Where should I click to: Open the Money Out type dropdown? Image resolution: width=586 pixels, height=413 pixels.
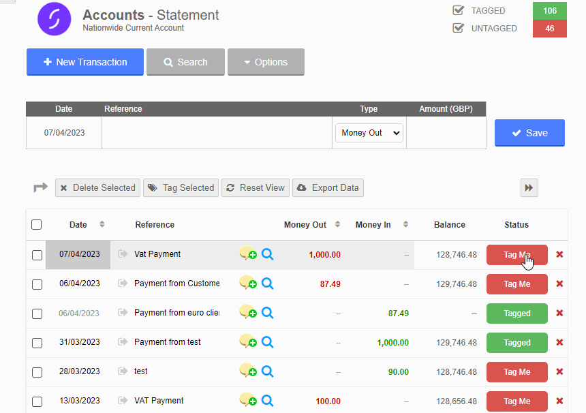(x=369, y=133)
